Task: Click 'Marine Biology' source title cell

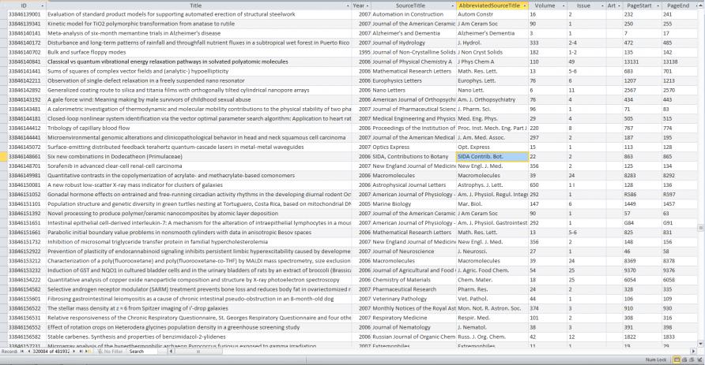Action: (x=413, y=204)
